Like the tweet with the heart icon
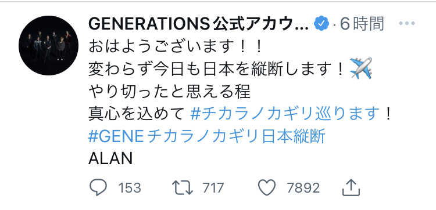 tap(267, 187)
